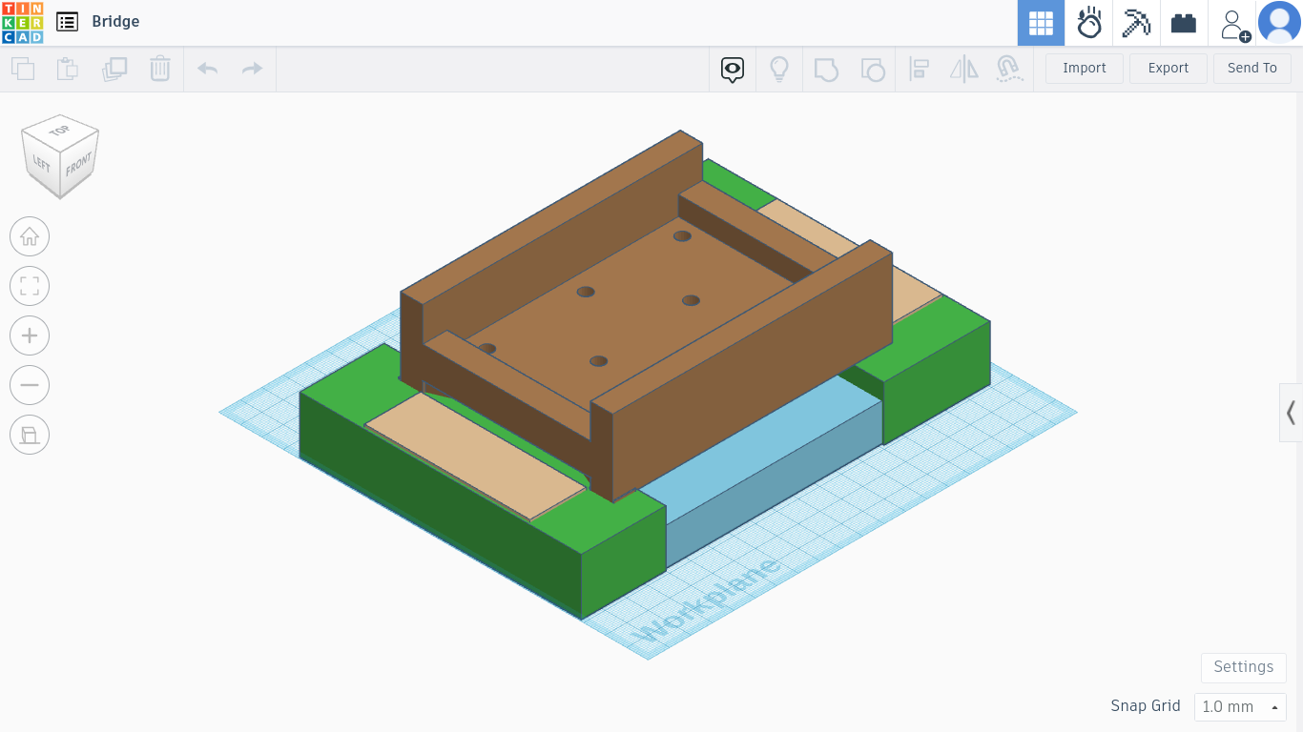This screenshot has width=1303, height=732.
Task: Open Block export via the brick icon
Action: 1183,23
